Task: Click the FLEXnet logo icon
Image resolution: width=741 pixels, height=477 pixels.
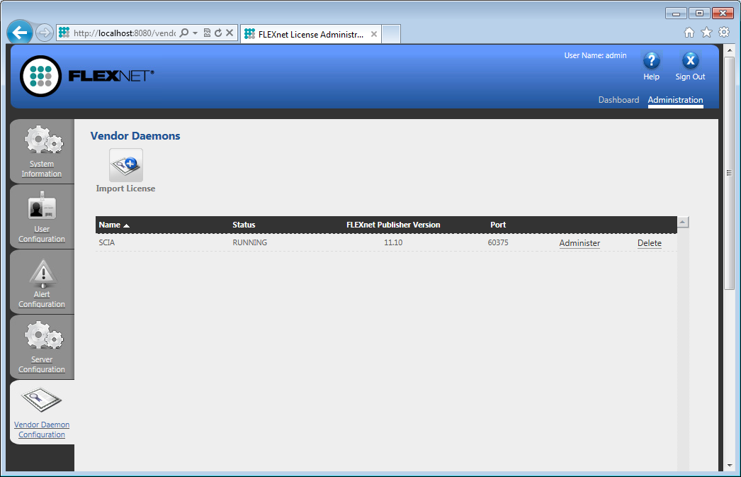Action: point(40,76)
